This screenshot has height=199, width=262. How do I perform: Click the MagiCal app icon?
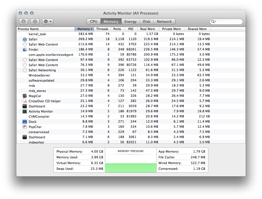[x=25, y=96]
